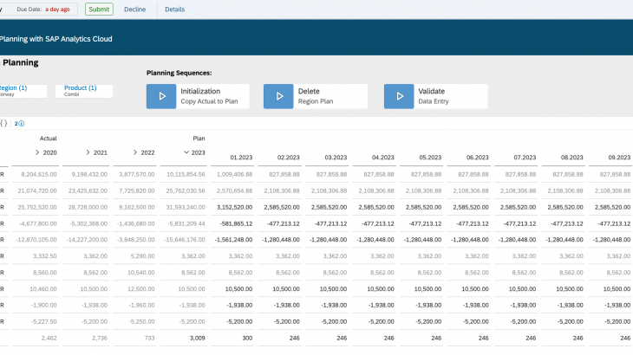
Task: Open the Region filter
Action: [x=23, y=91]
